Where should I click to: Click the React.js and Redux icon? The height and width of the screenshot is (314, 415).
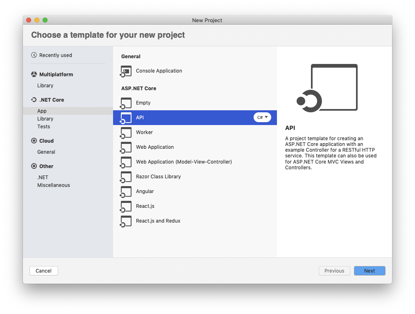[x=126, y=221]
